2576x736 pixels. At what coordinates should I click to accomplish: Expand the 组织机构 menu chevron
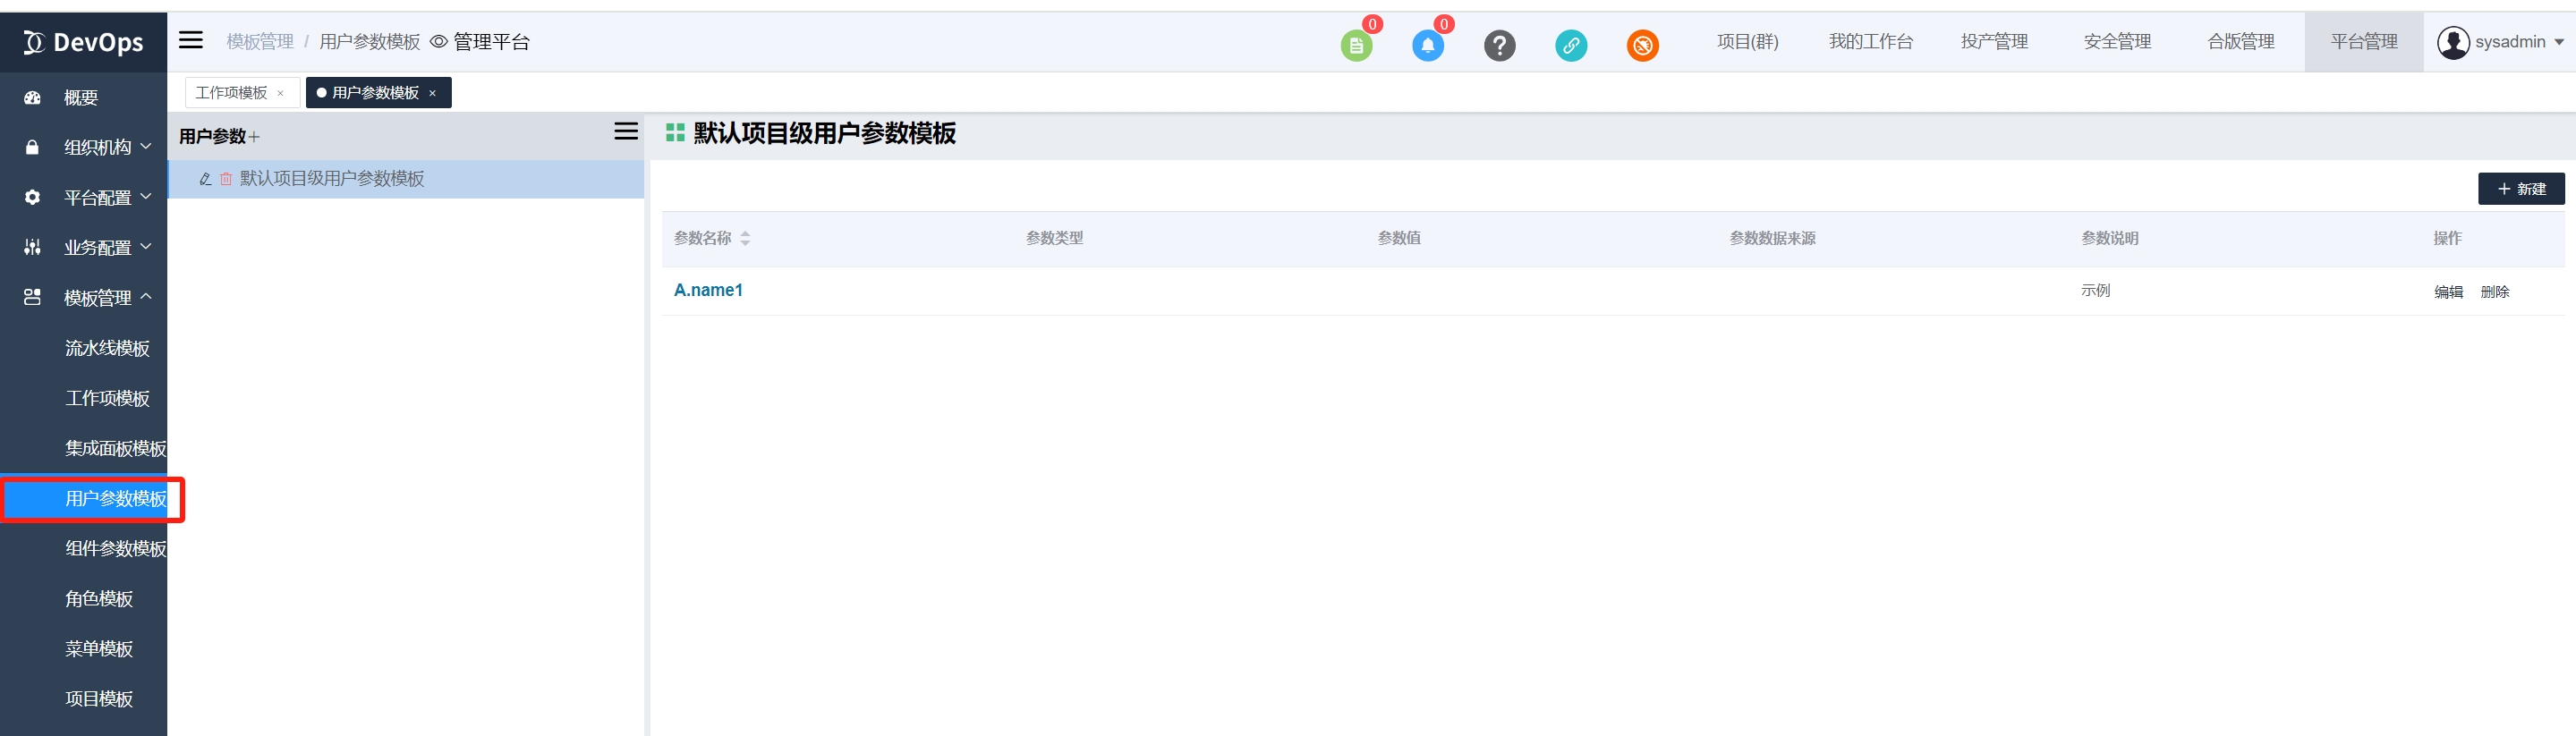pos(146,147)
